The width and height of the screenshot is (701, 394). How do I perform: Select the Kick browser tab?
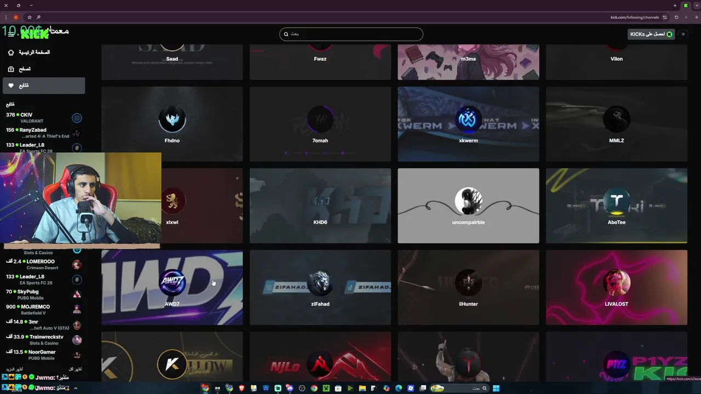(686, 5)
